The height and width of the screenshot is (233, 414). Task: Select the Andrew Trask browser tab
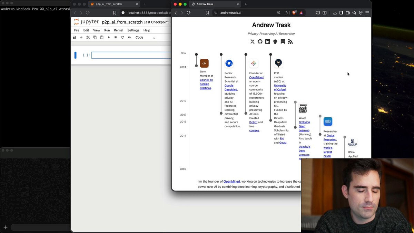pos(215,4)
